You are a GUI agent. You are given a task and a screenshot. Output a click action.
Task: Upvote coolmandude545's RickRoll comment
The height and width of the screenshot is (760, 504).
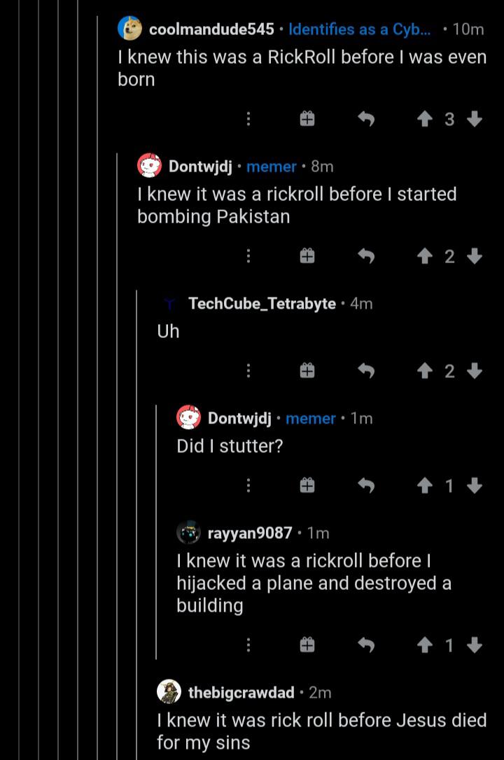[x=424, y=120]
